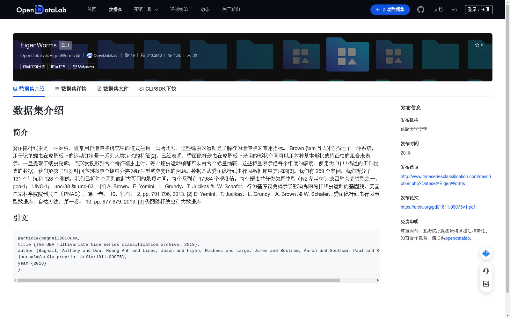The height and width of the screenshot is (318, 510).
Task: Open the headset customer support icon
Action: [486, 271]
